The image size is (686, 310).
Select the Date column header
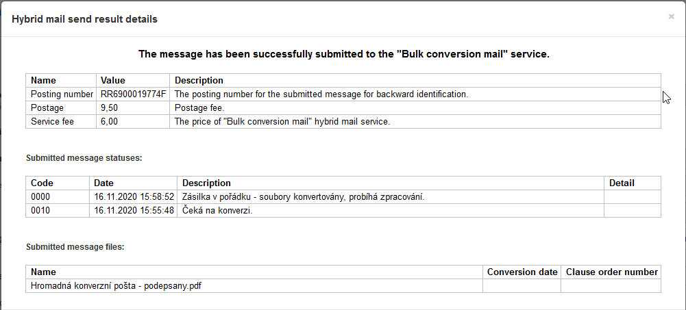[x=104, y=183]
